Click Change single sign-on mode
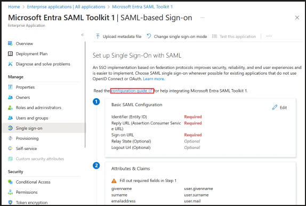 point(177,36)
